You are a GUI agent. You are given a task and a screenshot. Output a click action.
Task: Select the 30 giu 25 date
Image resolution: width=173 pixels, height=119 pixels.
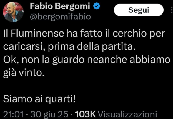[x=49, y=114]
